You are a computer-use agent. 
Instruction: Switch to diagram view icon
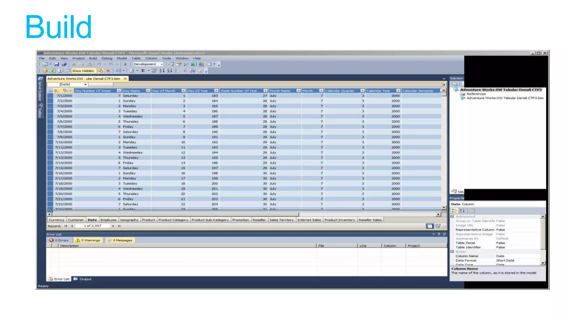(x=438, y=226)
